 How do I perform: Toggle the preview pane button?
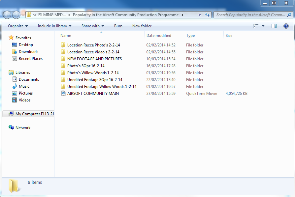click(274, 26)
